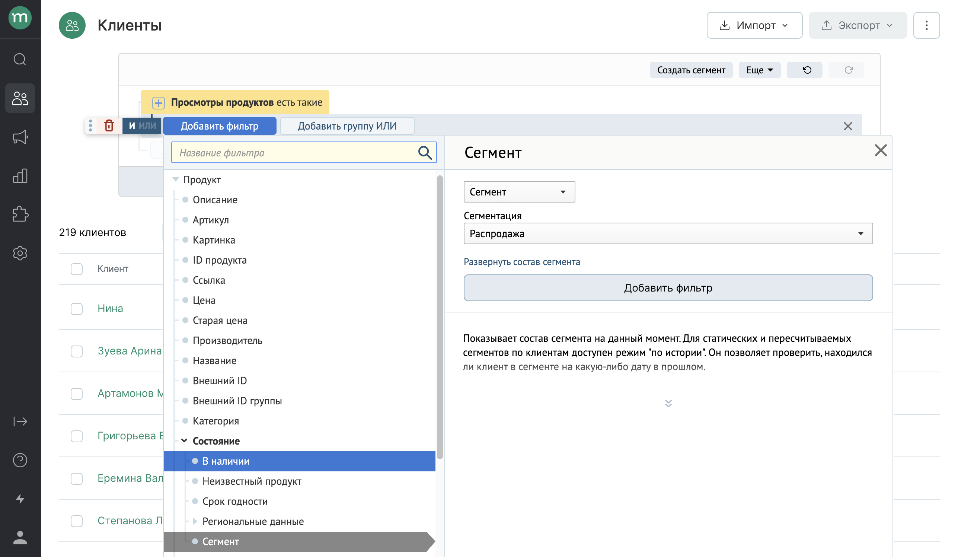Image resolution: width=958 pixels, height=557 pixels.
Task: Click Развернуть состав сегмента link
Action: (x=521, y=262)
